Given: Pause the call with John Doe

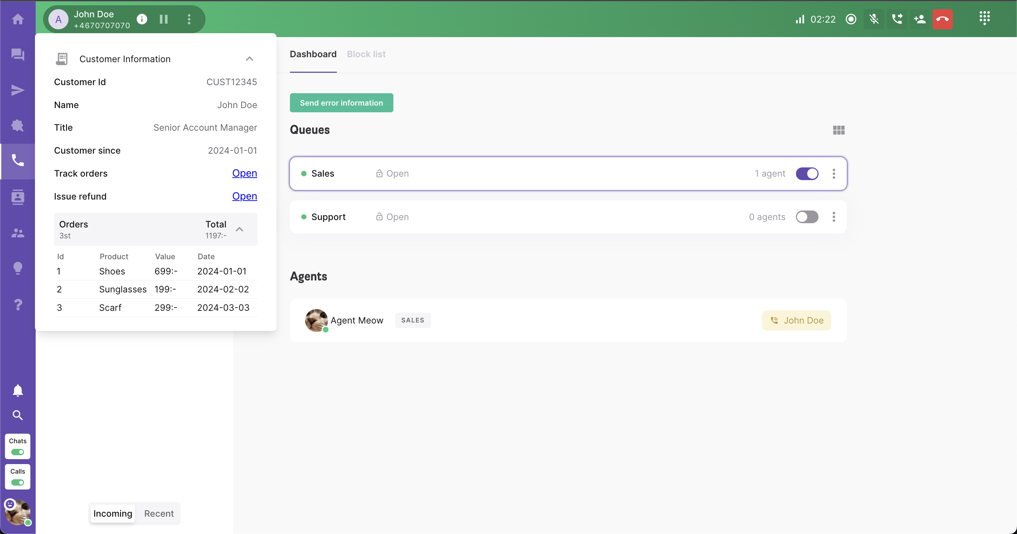Looking at the screenshot, I should (164, 19).
